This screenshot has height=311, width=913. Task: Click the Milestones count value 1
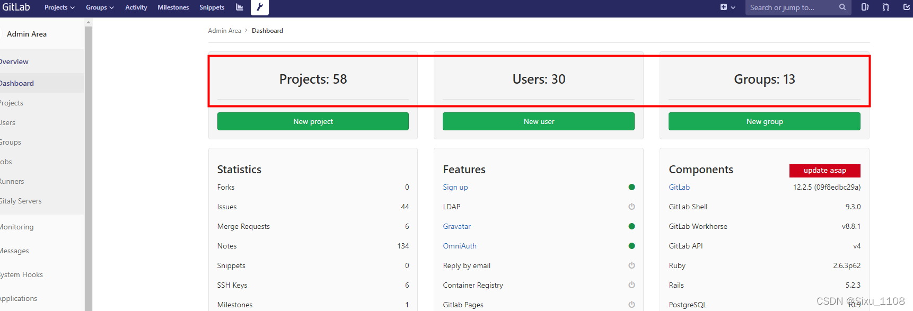[407, 305]
